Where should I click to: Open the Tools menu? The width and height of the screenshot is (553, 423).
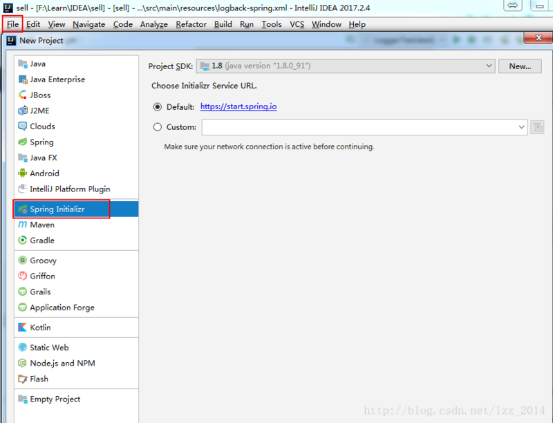[x=272, y=24]
